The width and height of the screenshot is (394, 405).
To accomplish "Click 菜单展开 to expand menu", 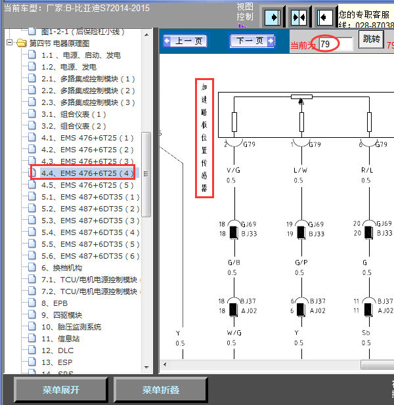I will click(61, 390).
